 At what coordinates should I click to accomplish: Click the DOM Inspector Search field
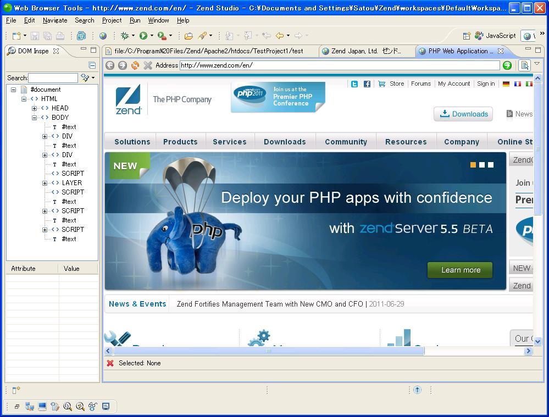[x=53, y=78]
